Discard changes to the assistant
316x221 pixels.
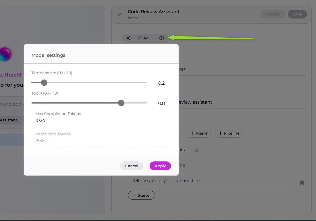click(273, 14)
